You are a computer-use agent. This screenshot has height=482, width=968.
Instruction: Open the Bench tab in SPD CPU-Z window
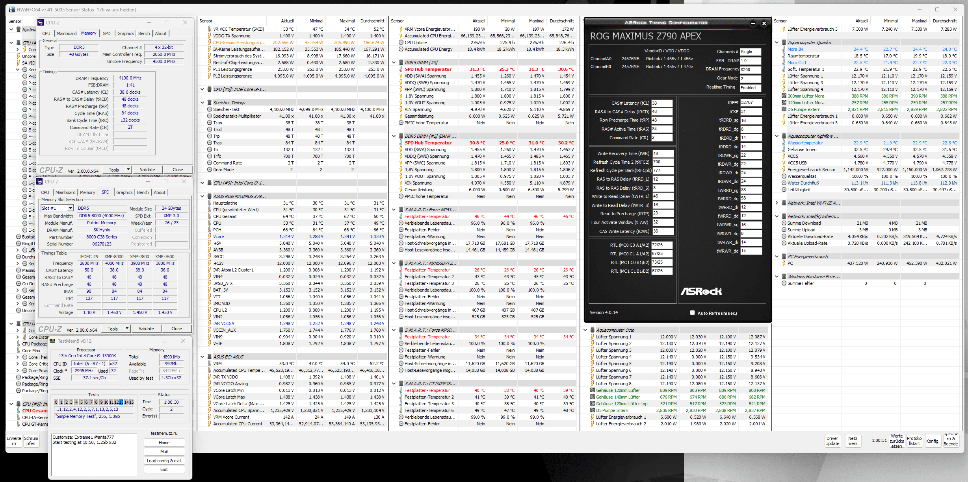143,192
